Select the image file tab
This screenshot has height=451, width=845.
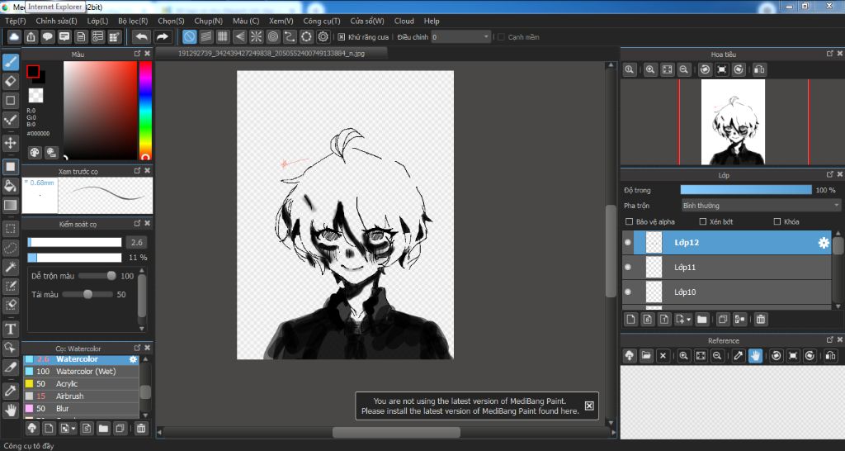pyautogui.click(x=271, y=54)
